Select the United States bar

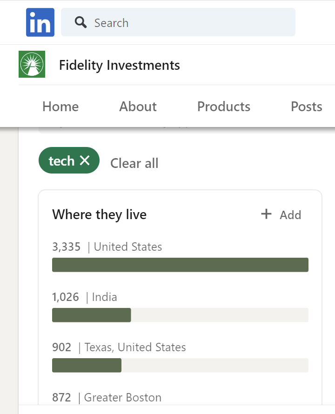pyautogui.click(x=180, y=265)
